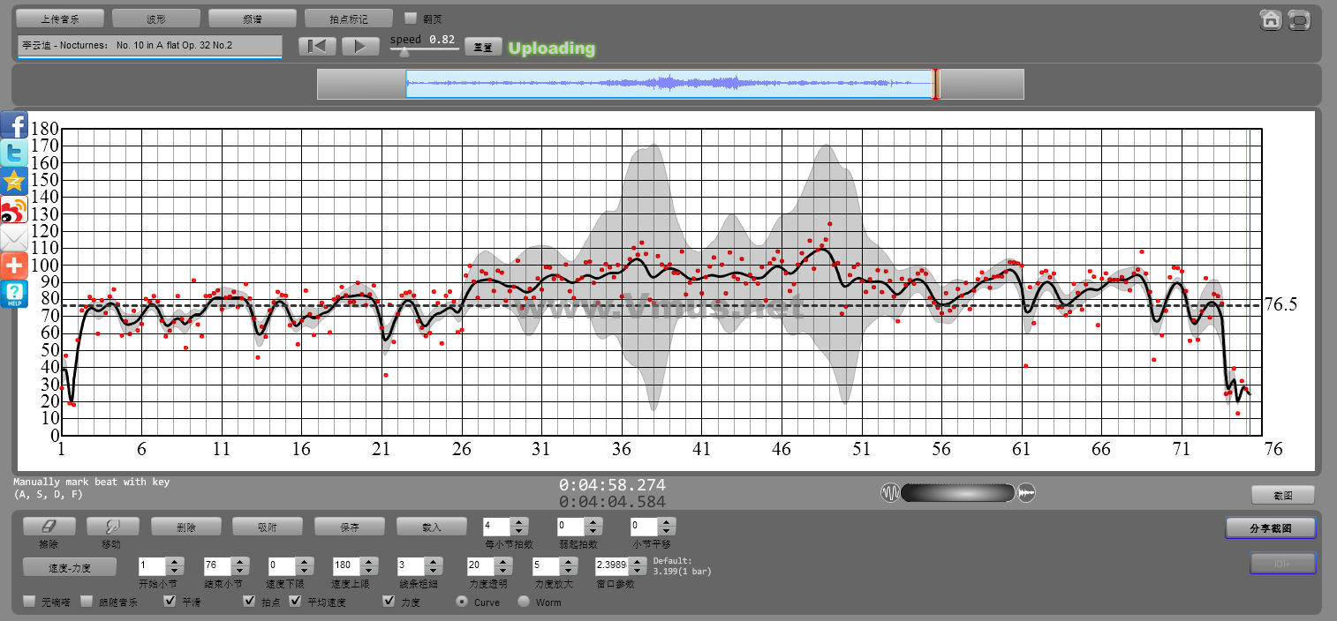This screenshot has height=621, width=1337.
Task: Click the Twitter share icon
Action: (x=14, y=153)
